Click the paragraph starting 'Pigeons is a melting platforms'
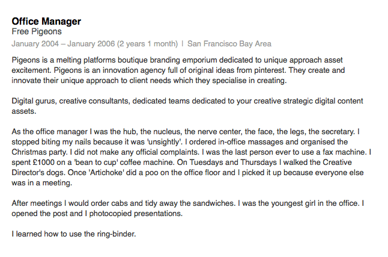This screenshot has width=388, height=257. (180, 70)
